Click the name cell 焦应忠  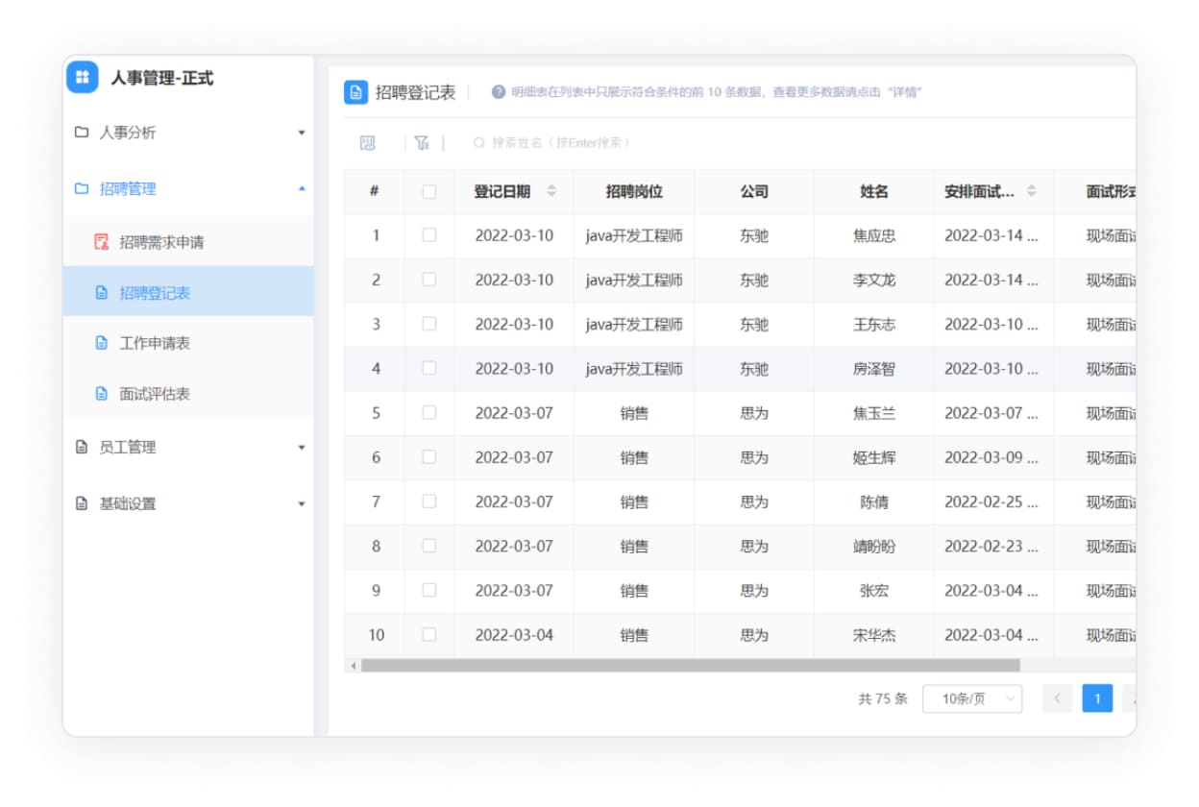(x=874, y=235)
